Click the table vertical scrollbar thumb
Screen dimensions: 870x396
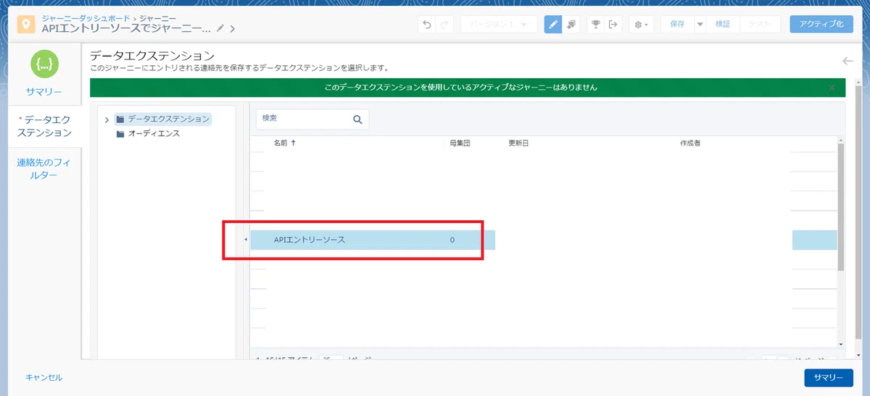(x=841, y=206)
